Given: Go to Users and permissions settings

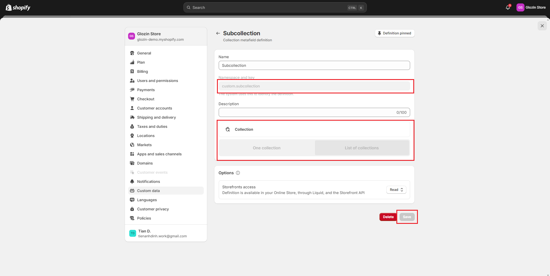Looking at the screenshot, I should point(157,81).
